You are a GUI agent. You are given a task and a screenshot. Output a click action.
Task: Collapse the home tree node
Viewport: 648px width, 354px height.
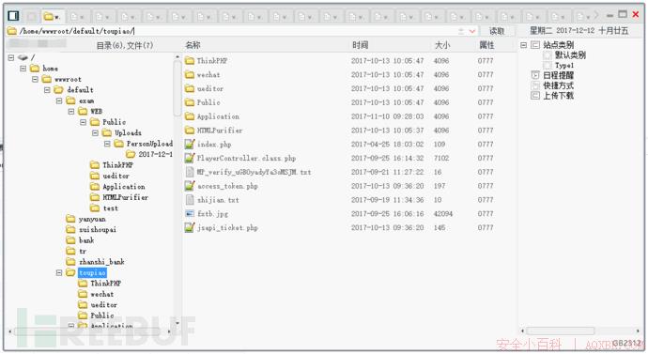tap(23, 69)
